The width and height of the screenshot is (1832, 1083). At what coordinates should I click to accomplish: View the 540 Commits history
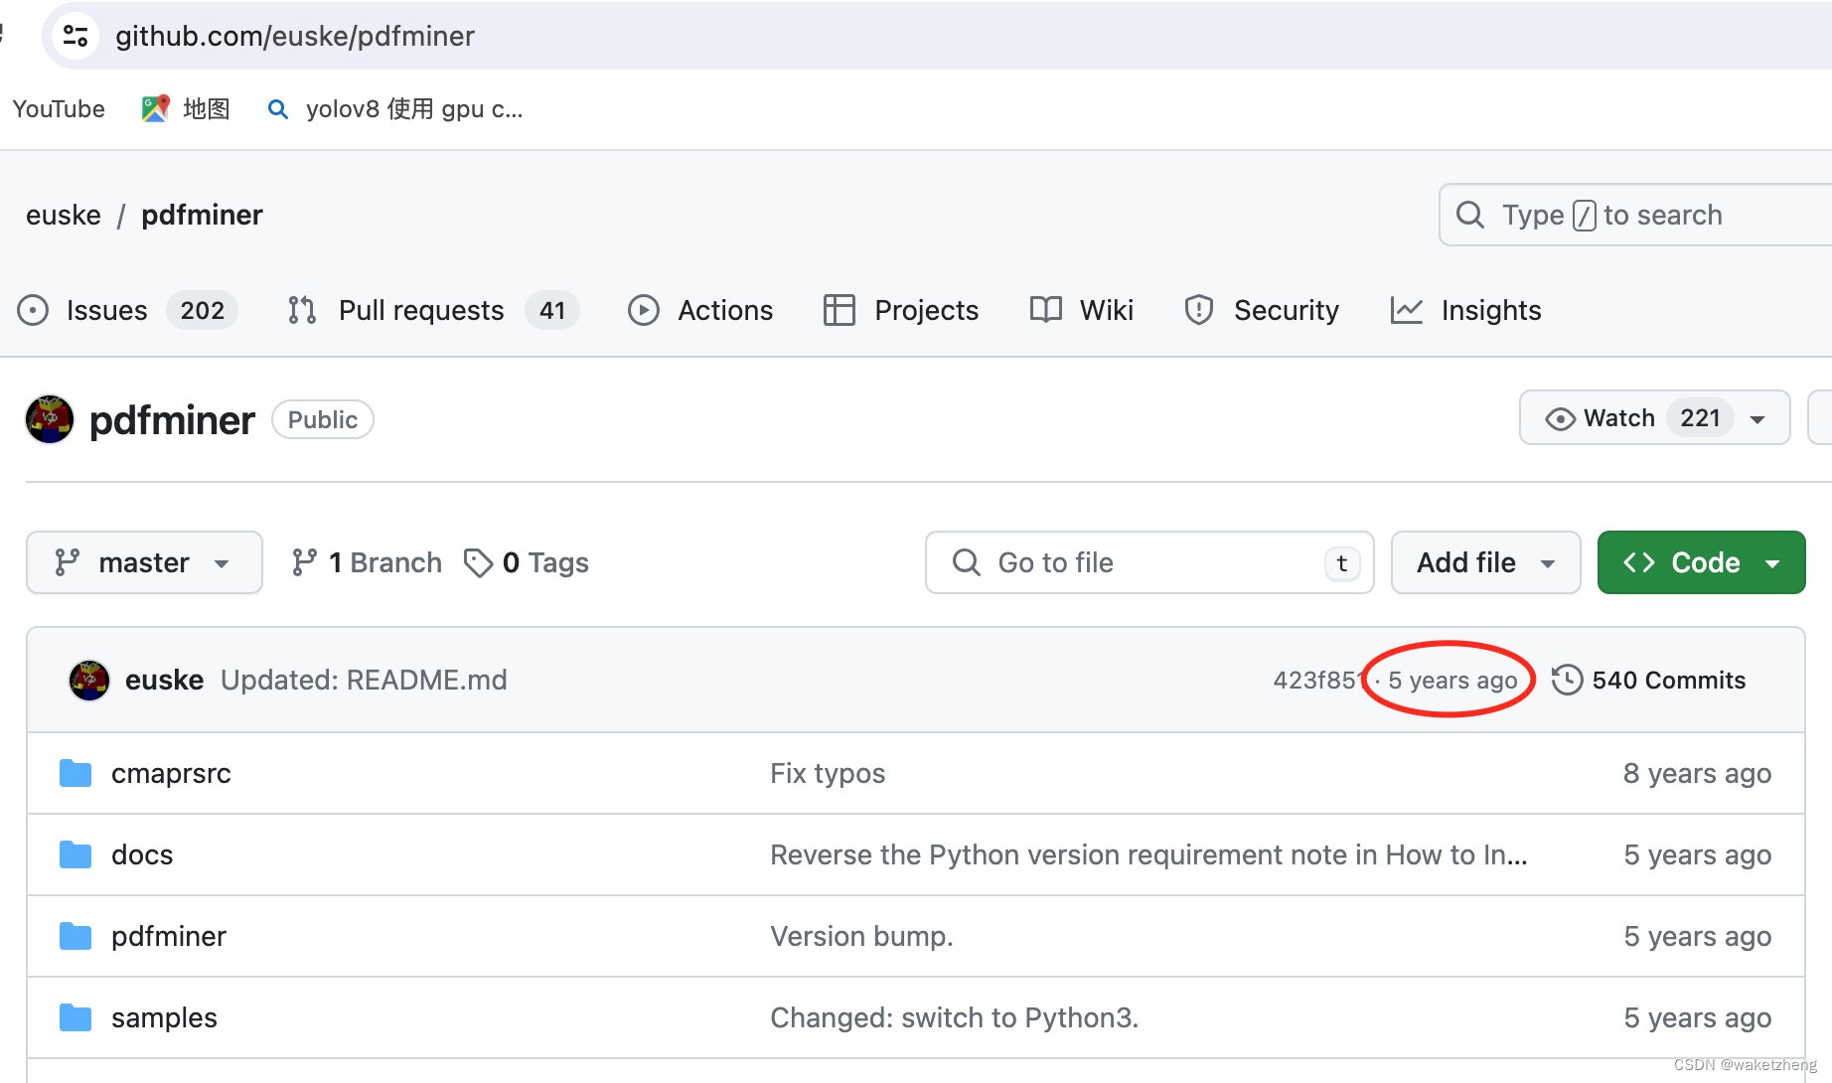tap(1649, 680)
